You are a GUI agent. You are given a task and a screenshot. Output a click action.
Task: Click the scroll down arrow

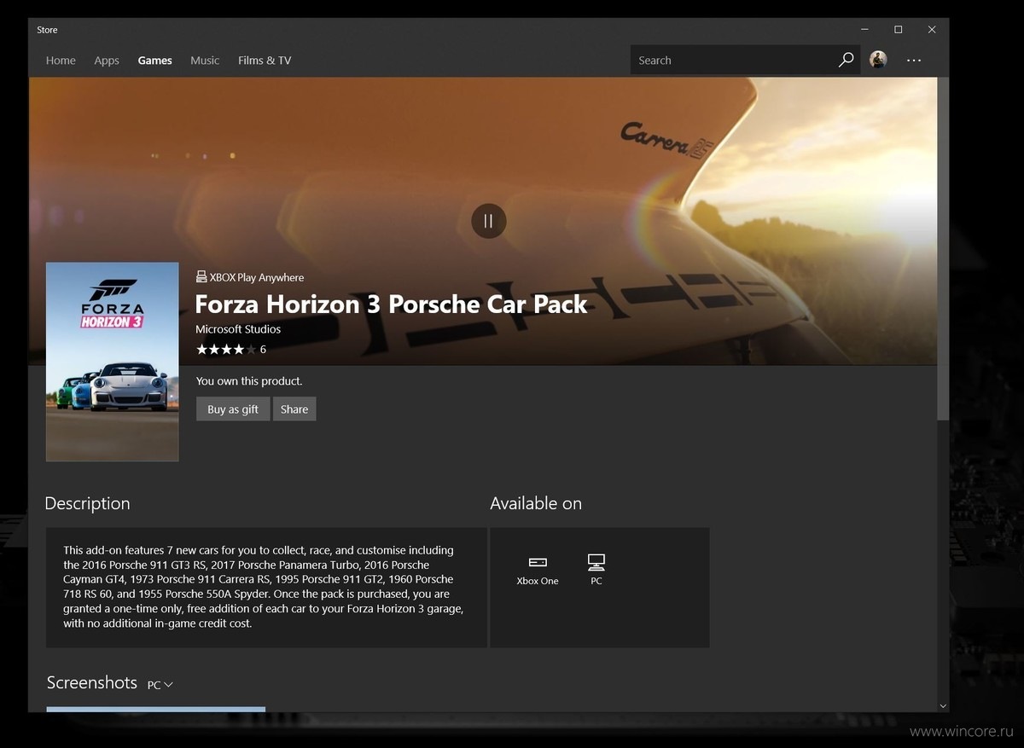point(943,706)
